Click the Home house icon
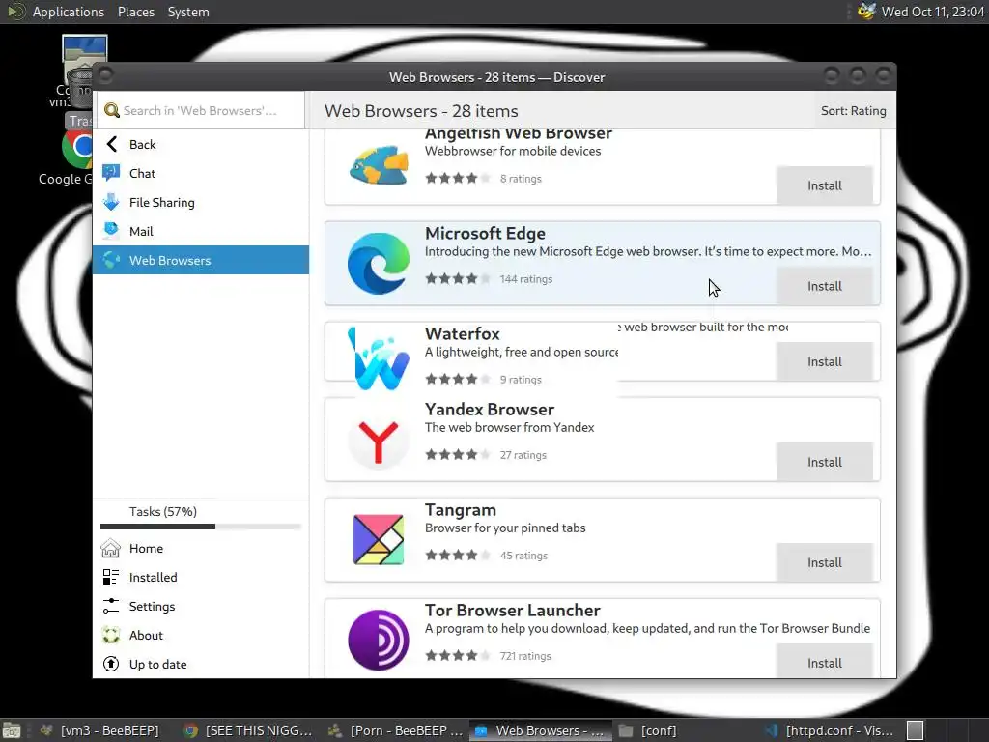The width and height of the screenshot is (989, 742). (111, 548)
